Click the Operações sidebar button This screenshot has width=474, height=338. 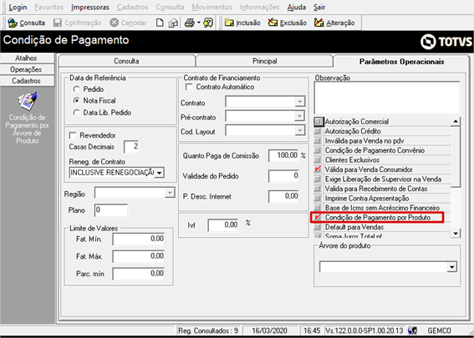click(27, 70)
